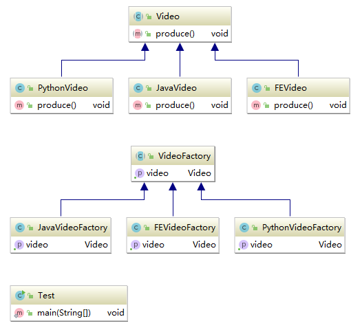Select the PythonVideoFactory class title

tap(301, 228)
